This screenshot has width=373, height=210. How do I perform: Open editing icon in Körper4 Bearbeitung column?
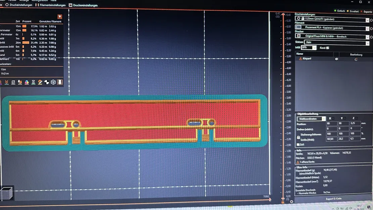click(356, 59)
